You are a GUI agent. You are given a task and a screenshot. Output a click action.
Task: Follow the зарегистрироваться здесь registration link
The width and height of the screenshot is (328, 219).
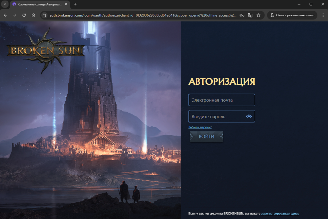point(280,214)
